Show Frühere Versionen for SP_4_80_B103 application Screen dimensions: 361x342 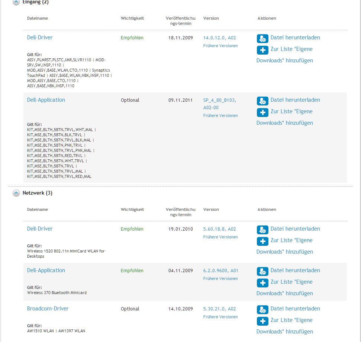220,115
